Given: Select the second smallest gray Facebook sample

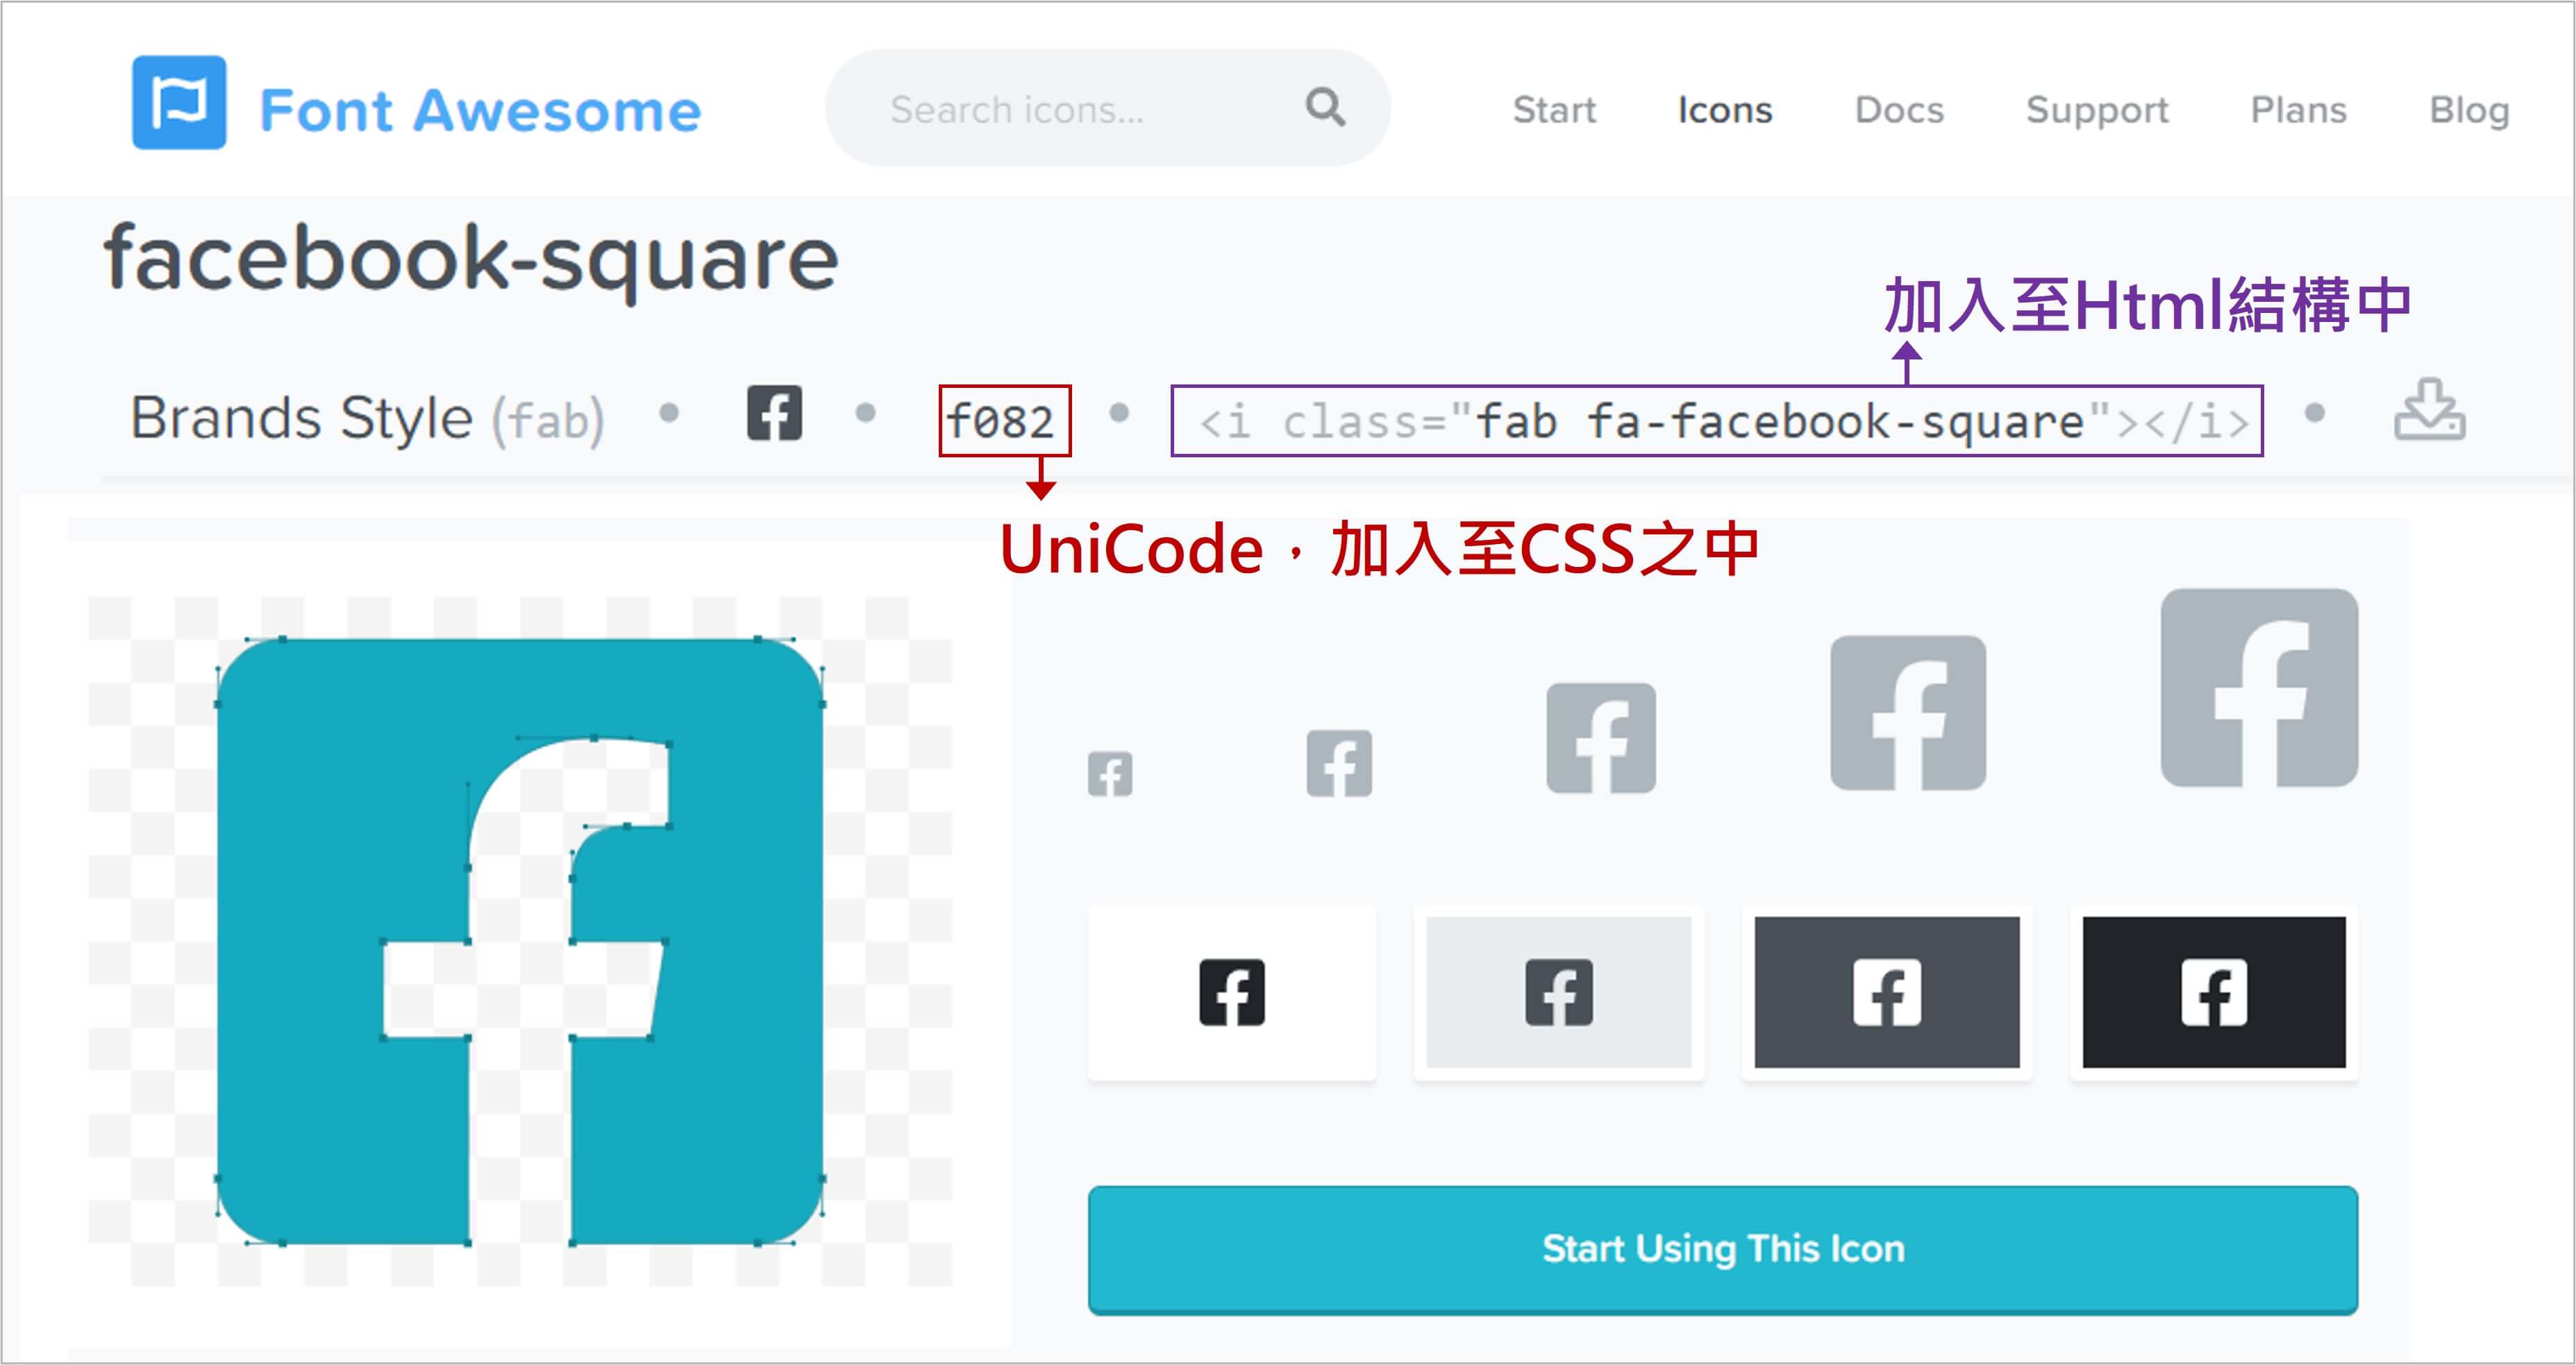Looking at the screenshot, I should click(x=1339, y=763).
